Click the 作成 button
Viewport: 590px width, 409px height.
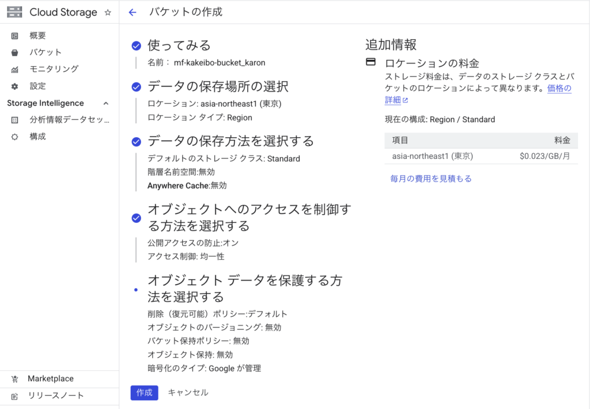[144, 392]
